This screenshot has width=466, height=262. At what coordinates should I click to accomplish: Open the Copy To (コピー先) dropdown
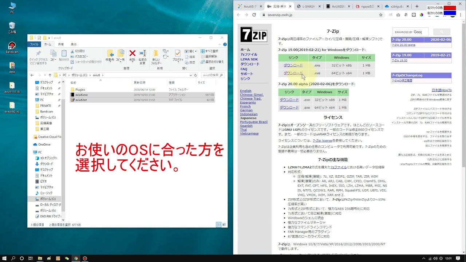point(120,56)
